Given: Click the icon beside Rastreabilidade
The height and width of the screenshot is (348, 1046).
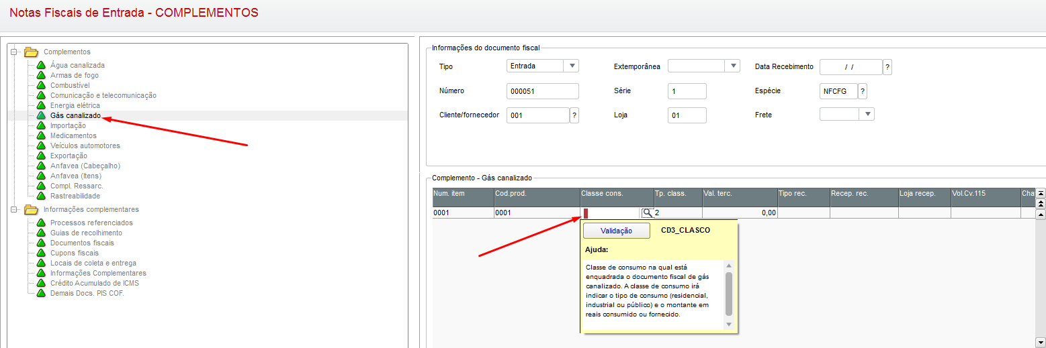Looking at the screenshot, I should tap(41, 196).
